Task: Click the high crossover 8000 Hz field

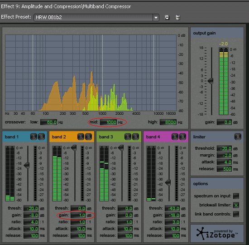Action: pos(168,122)
